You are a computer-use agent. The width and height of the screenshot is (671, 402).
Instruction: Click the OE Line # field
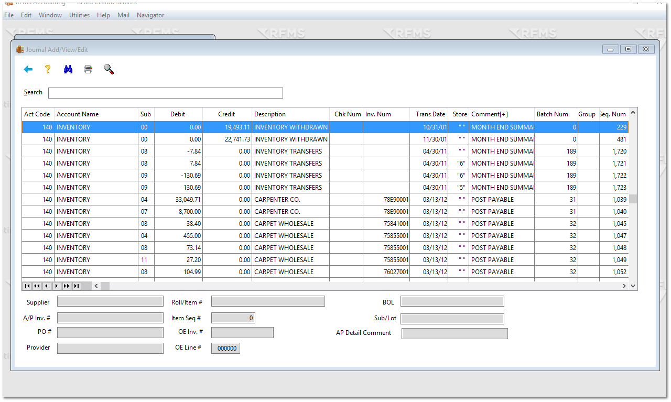pos(225,348)
